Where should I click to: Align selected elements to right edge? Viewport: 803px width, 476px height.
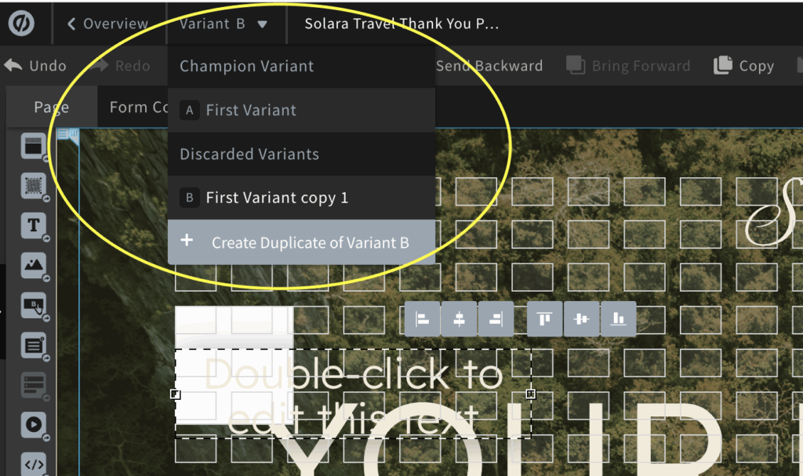(496, 319)
